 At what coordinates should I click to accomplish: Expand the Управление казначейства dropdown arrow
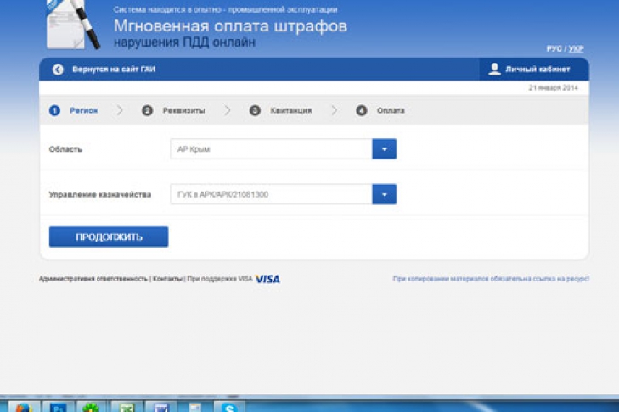(384, 195)
